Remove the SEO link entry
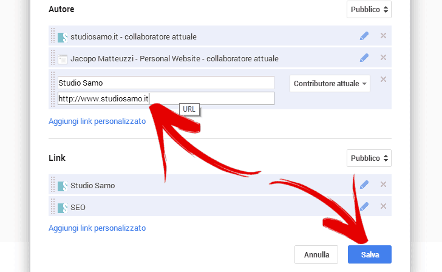 click(383, 206)
